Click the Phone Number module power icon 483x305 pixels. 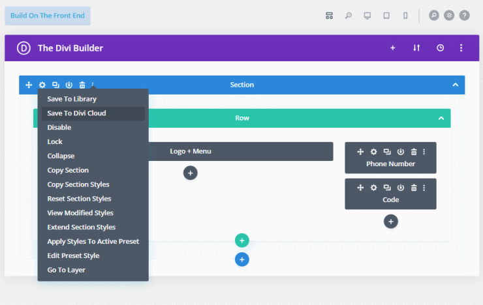[x=401, y=152]
